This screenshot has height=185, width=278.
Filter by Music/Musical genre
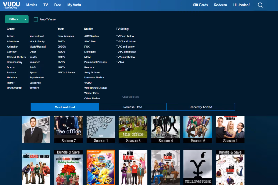pos(38,47)
